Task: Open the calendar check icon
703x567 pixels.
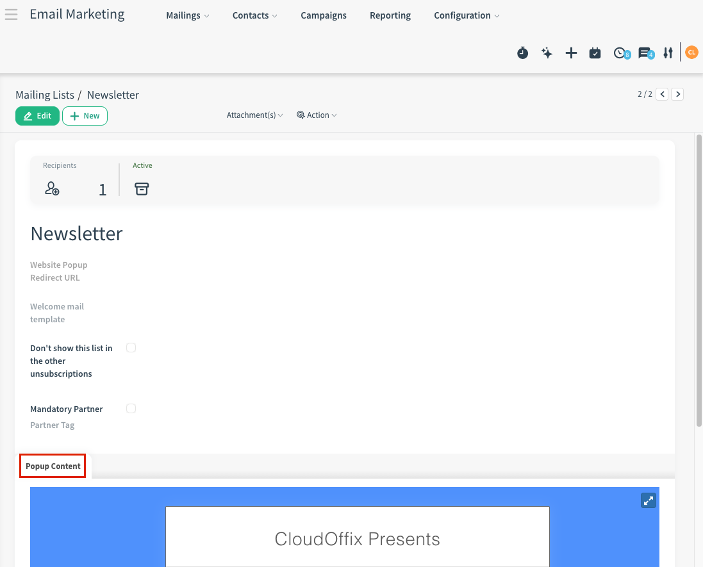Action: coord(595,53)
